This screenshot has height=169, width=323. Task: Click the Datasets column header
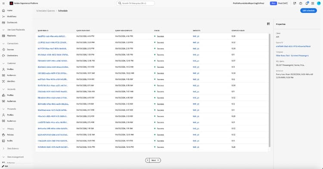pyautogui.click(x=196, y=30)
